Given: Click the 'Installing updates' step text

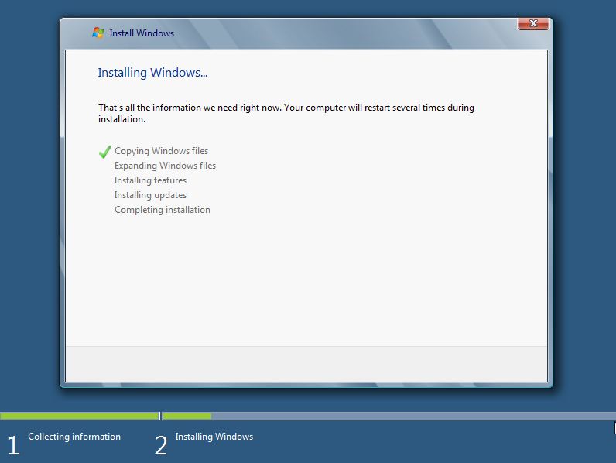Looking at the screenshot, I should (x=150, y=195).
